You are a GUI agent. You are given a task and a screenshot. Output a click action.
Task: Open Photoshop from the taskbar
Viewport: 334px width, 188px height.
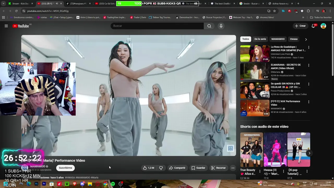pos(36,184)
